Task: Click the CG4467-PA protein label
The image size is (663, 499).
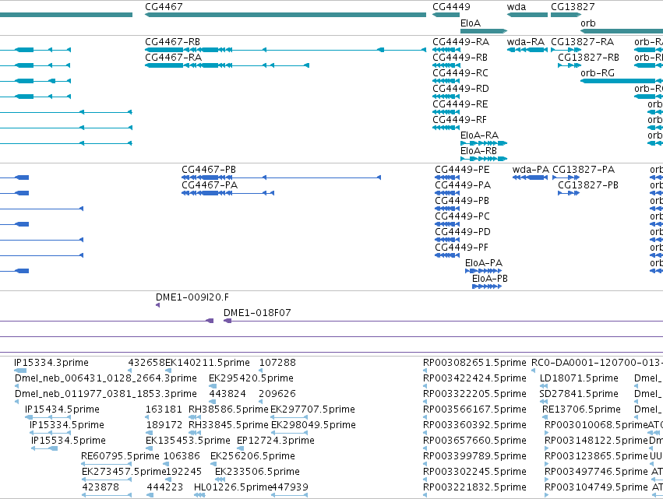Action: tap(210, 185)
